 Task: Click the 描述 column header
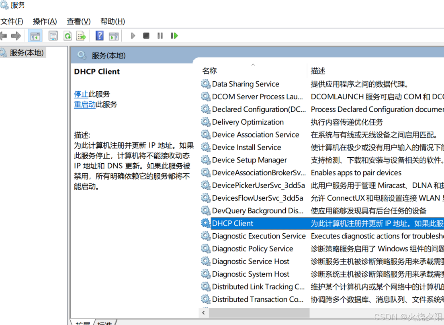pos(318,71)
